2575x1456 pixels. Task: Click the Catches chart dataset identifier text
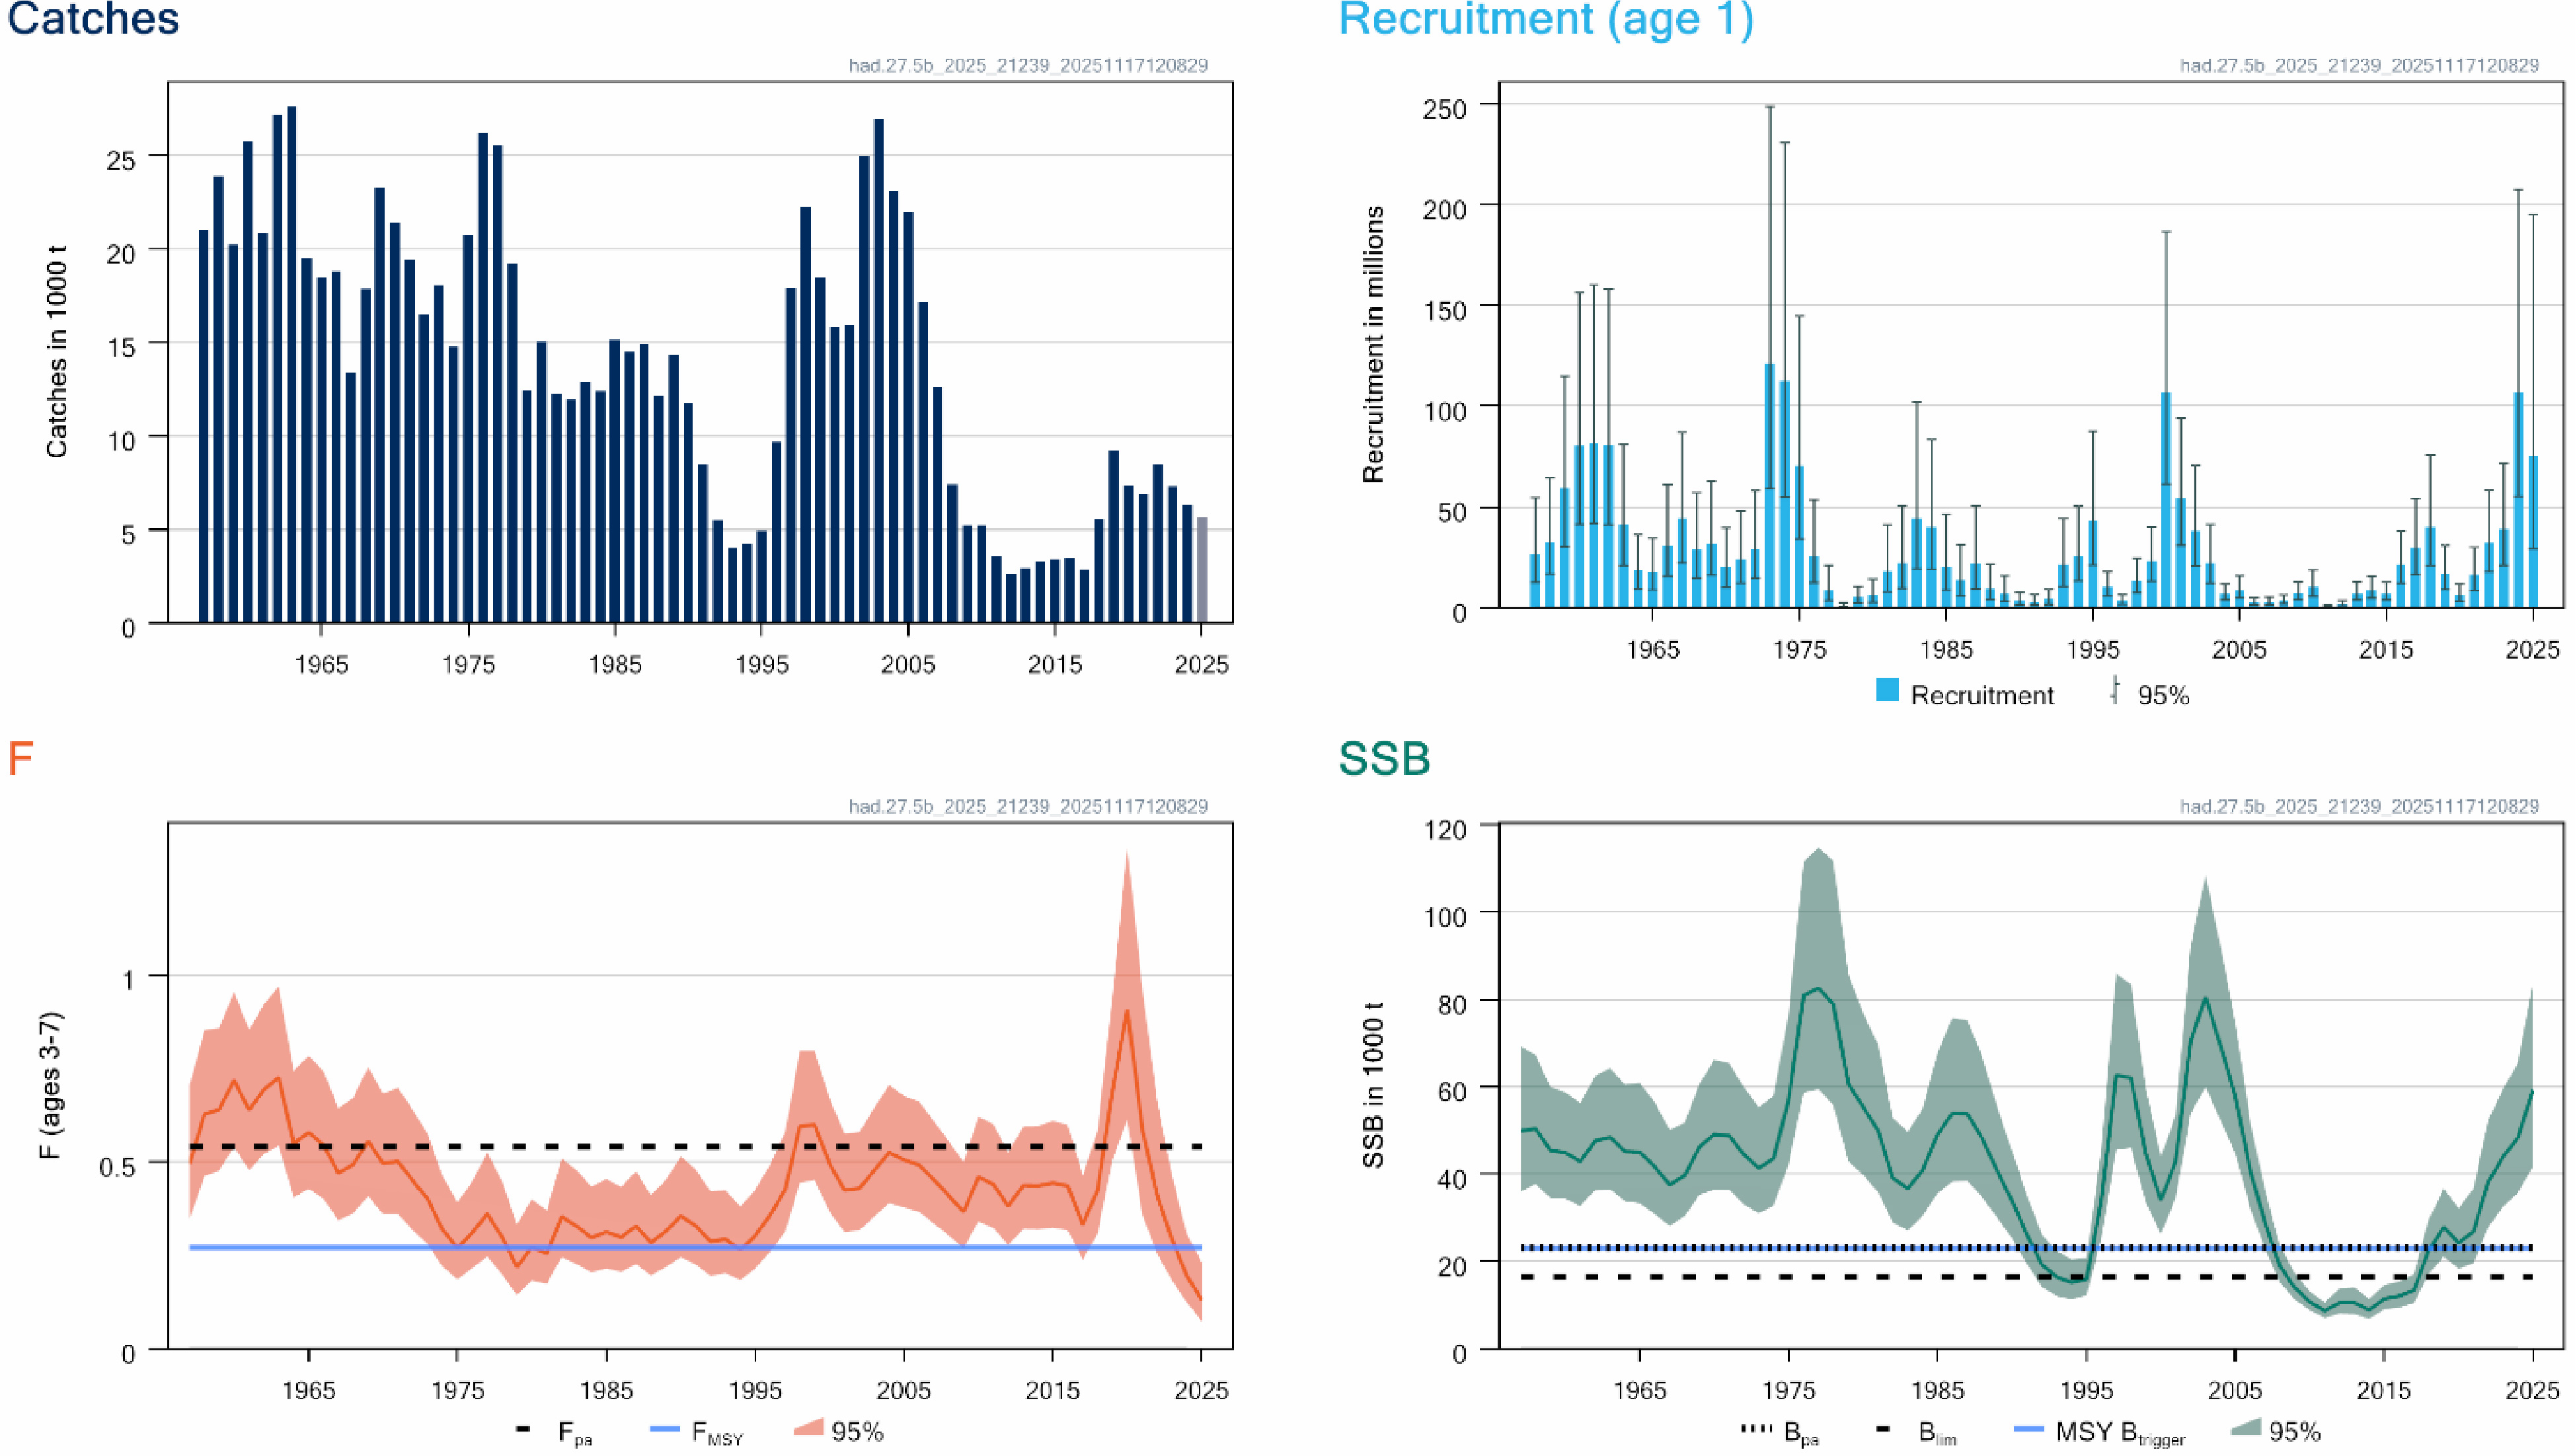(1027, 66)
